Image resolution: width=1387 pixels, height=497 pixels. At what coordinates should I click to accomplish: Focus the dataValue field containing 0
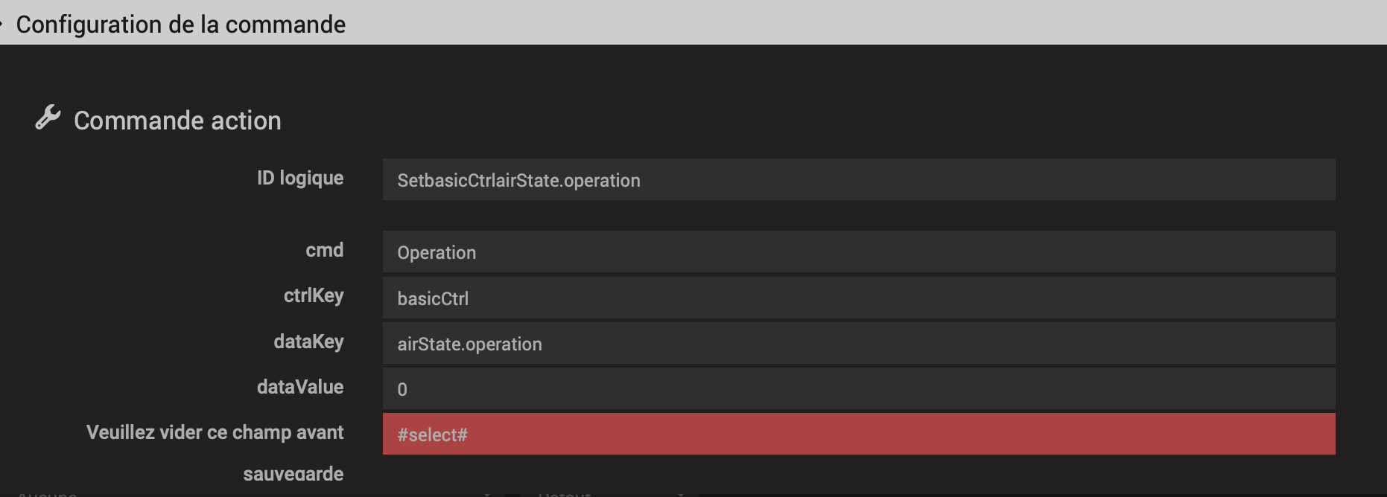click(x=859, y=388)
